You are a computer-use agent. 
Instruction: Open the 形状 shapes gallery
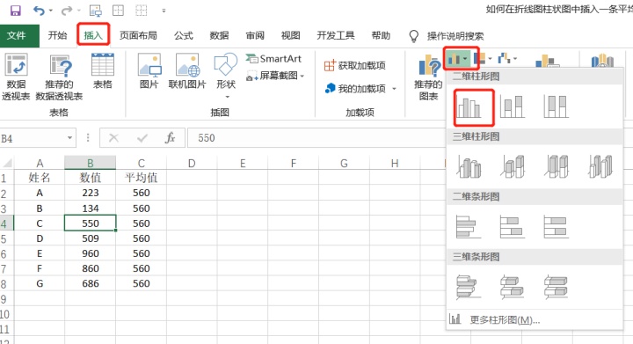point(226,76)
